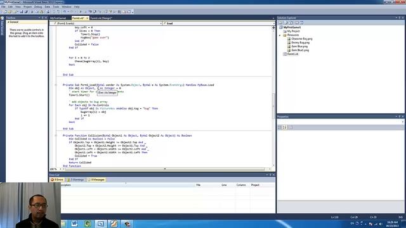Select Gem Blue1.png file
The width and height of the screenshot is (406, 228).
tap(300, 50)
